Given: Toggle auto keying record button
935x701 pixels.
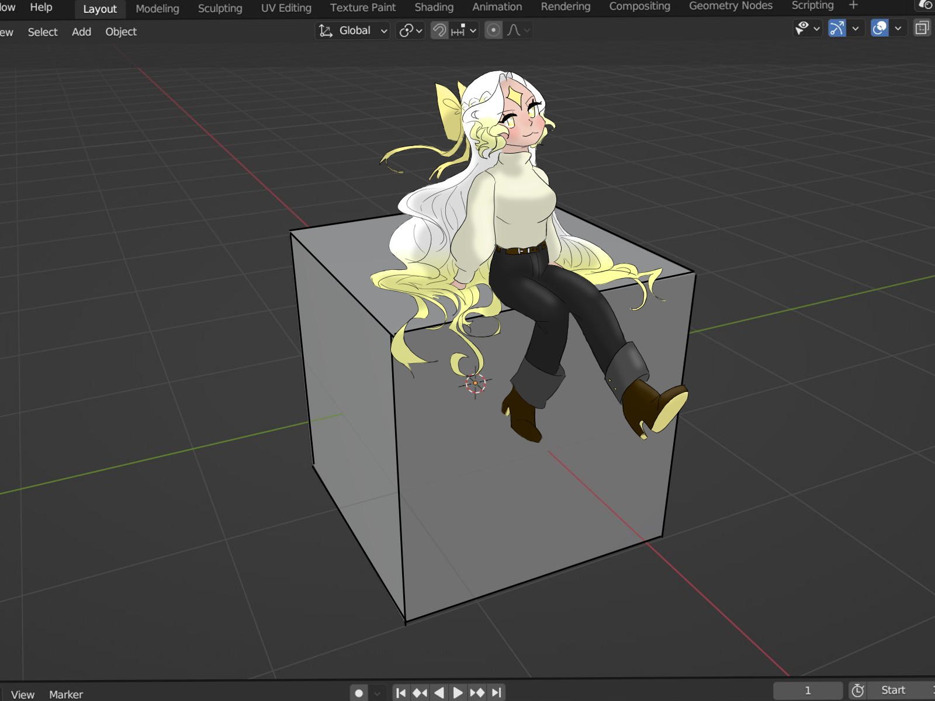Looking at the screenshot, I should point(359,693).
